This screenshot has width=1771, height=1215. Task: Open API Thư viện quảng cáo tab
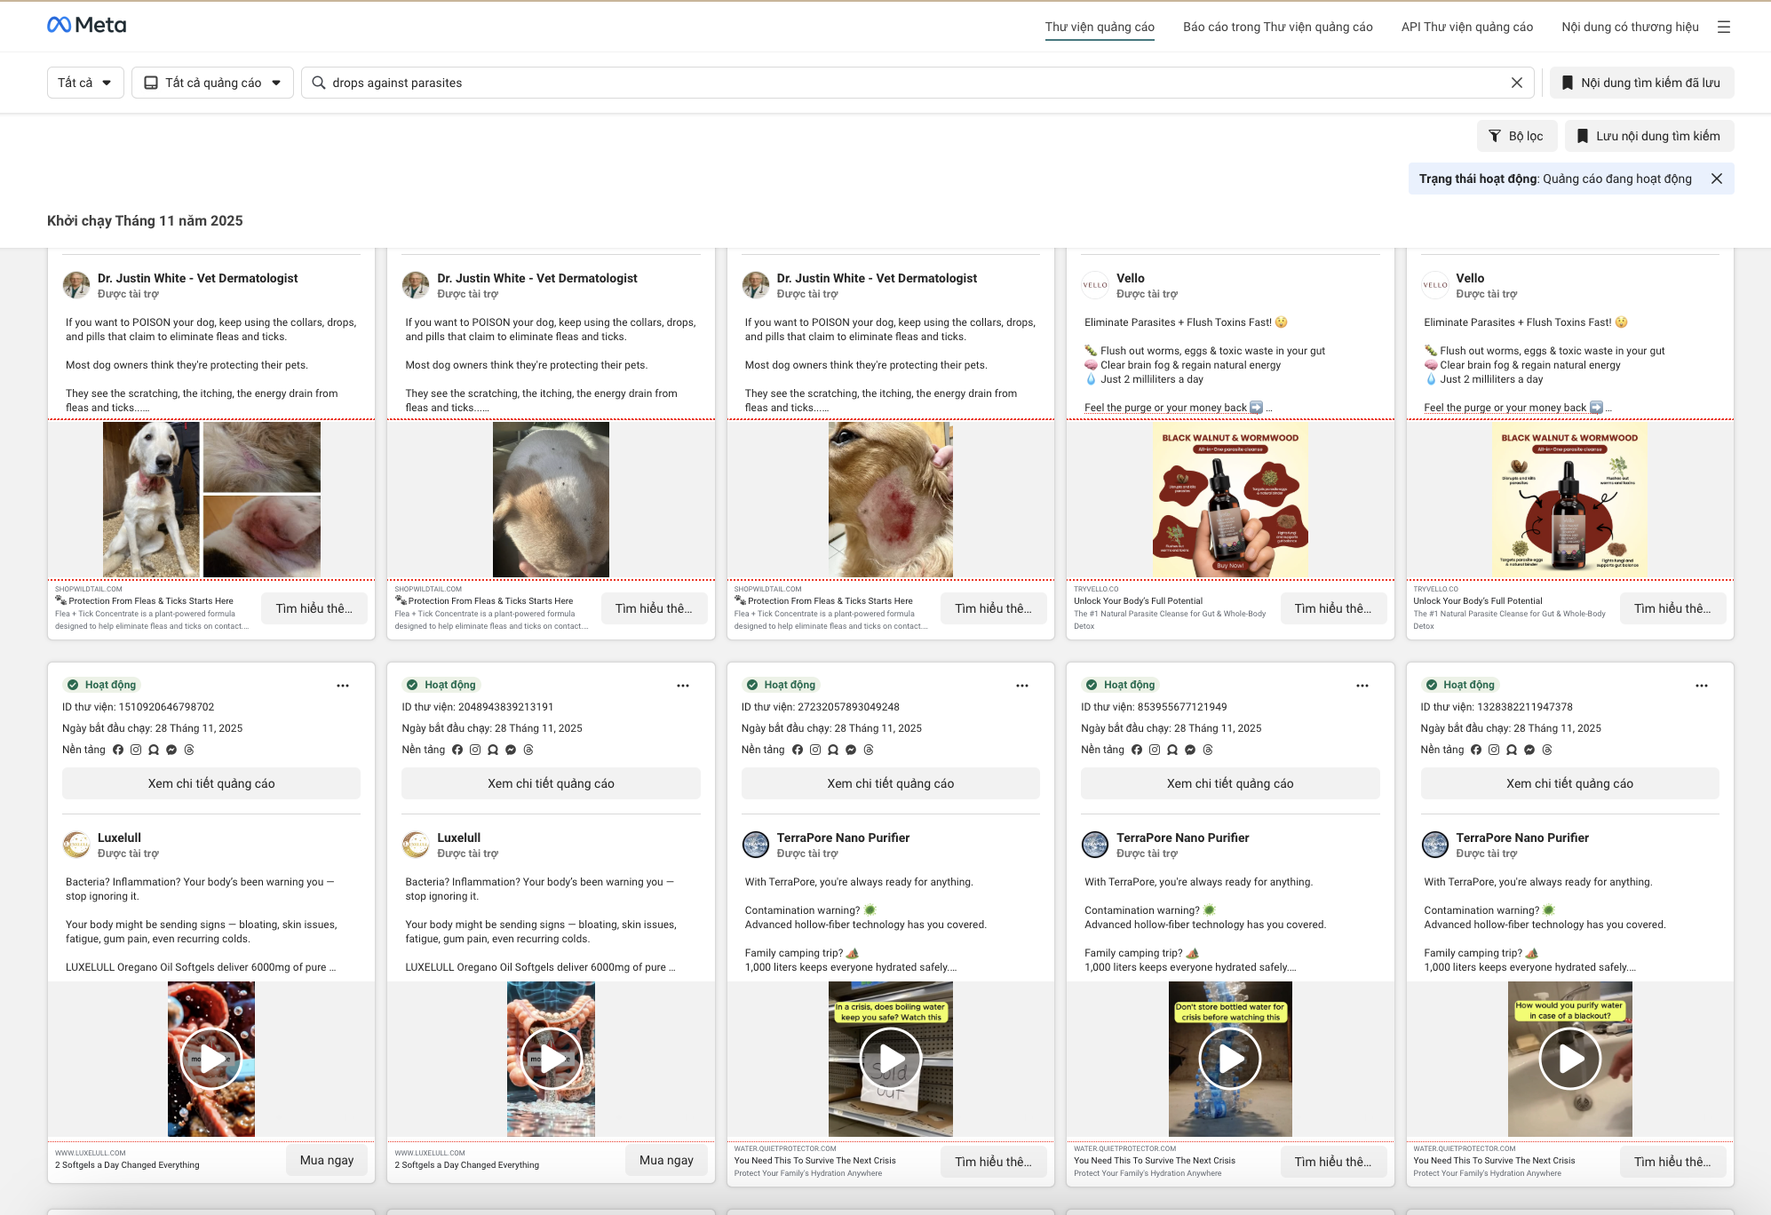coord(1466,27)
